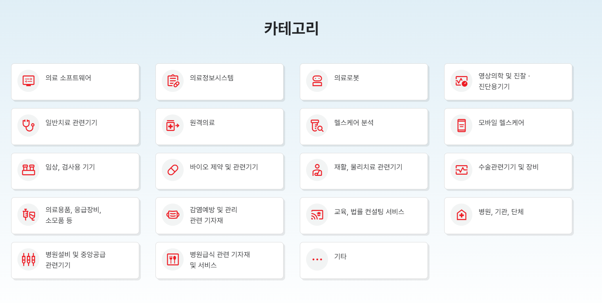Viewport: 602px width, 303px height.
Task: Select 수술관련기기 및 장비 category
Action: click(508, 171)
